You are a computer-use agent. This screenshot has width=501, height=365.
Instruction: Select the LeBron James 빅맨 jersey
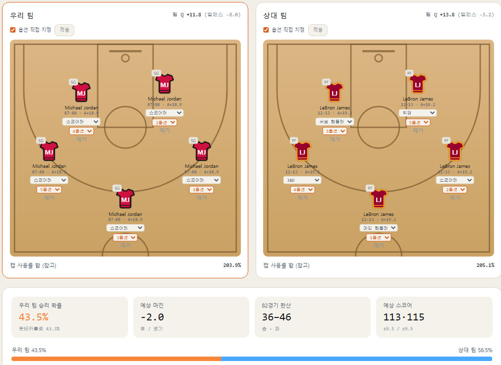click(x=418, y=84)
